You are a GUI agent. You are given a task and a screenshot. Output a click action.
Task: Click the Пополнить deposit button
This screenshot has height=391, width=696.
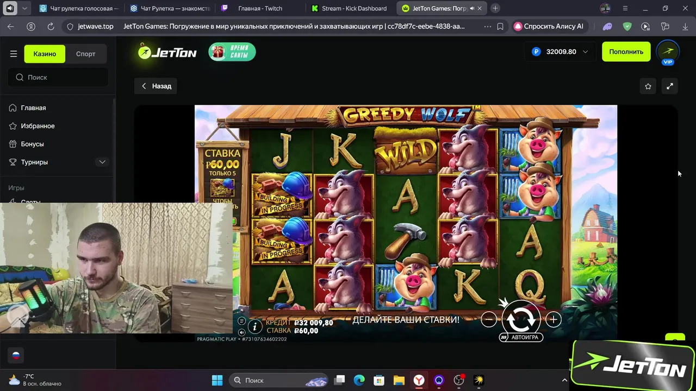click(626, 52)
